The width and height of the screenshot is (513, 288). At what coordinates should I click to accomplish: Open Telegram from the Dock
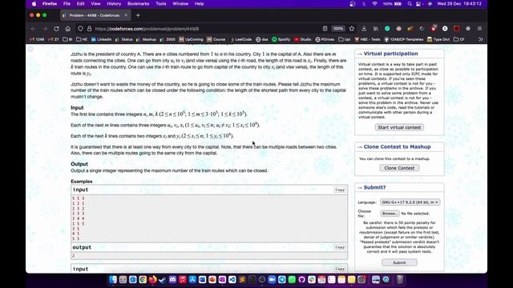[281, 279]
